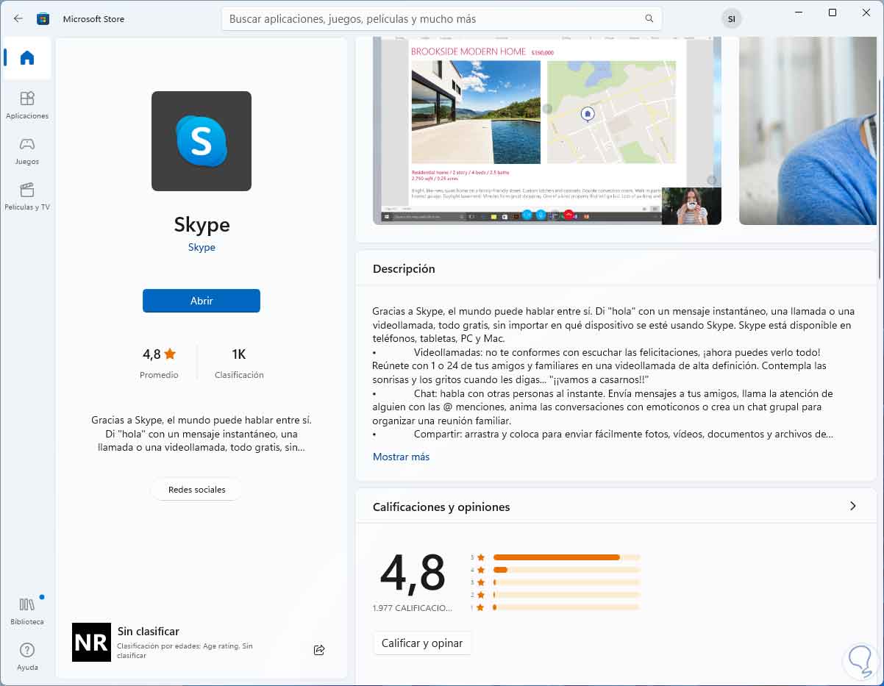Open the Skype publisher link
The width and height of the screenshot is (884, 686).
point(202,247)
